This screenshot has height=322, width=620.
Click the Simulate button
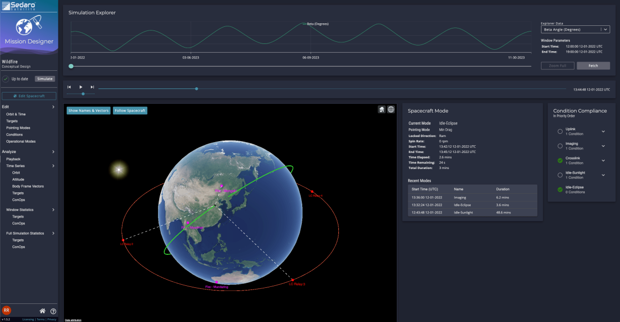coord(44,79)
